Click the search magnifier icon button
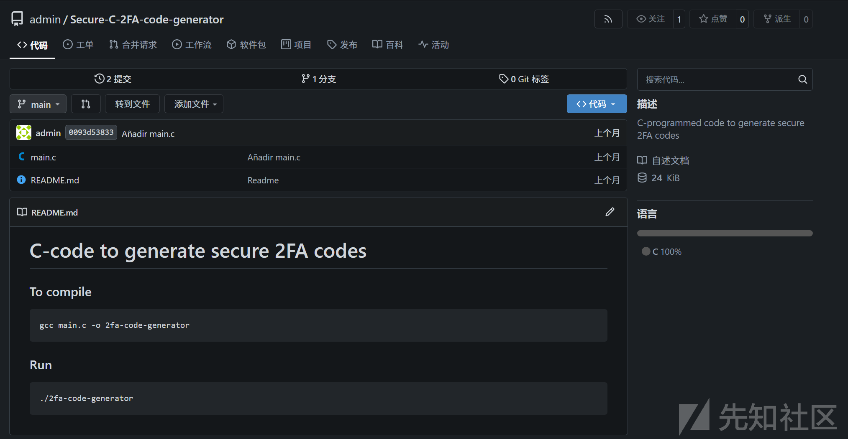 click(802, 79)
